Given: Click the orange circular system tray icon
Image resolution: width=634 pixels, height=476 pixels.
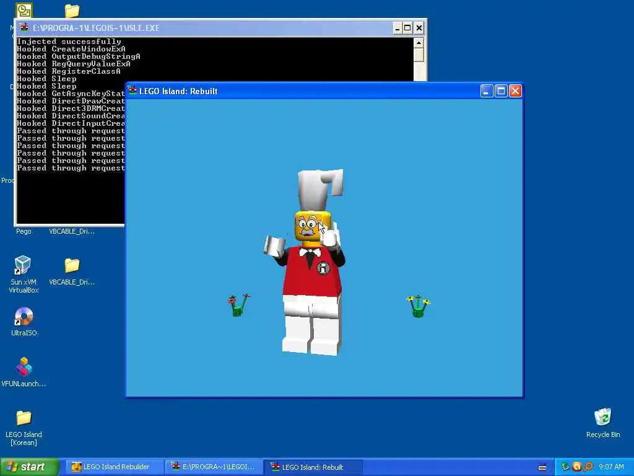Looking at the screenshot, I should click(x=577, y=467).
